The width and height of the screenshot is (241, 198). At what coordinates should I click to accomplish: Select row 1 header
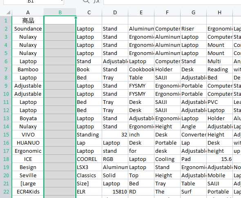coord(6,20)
